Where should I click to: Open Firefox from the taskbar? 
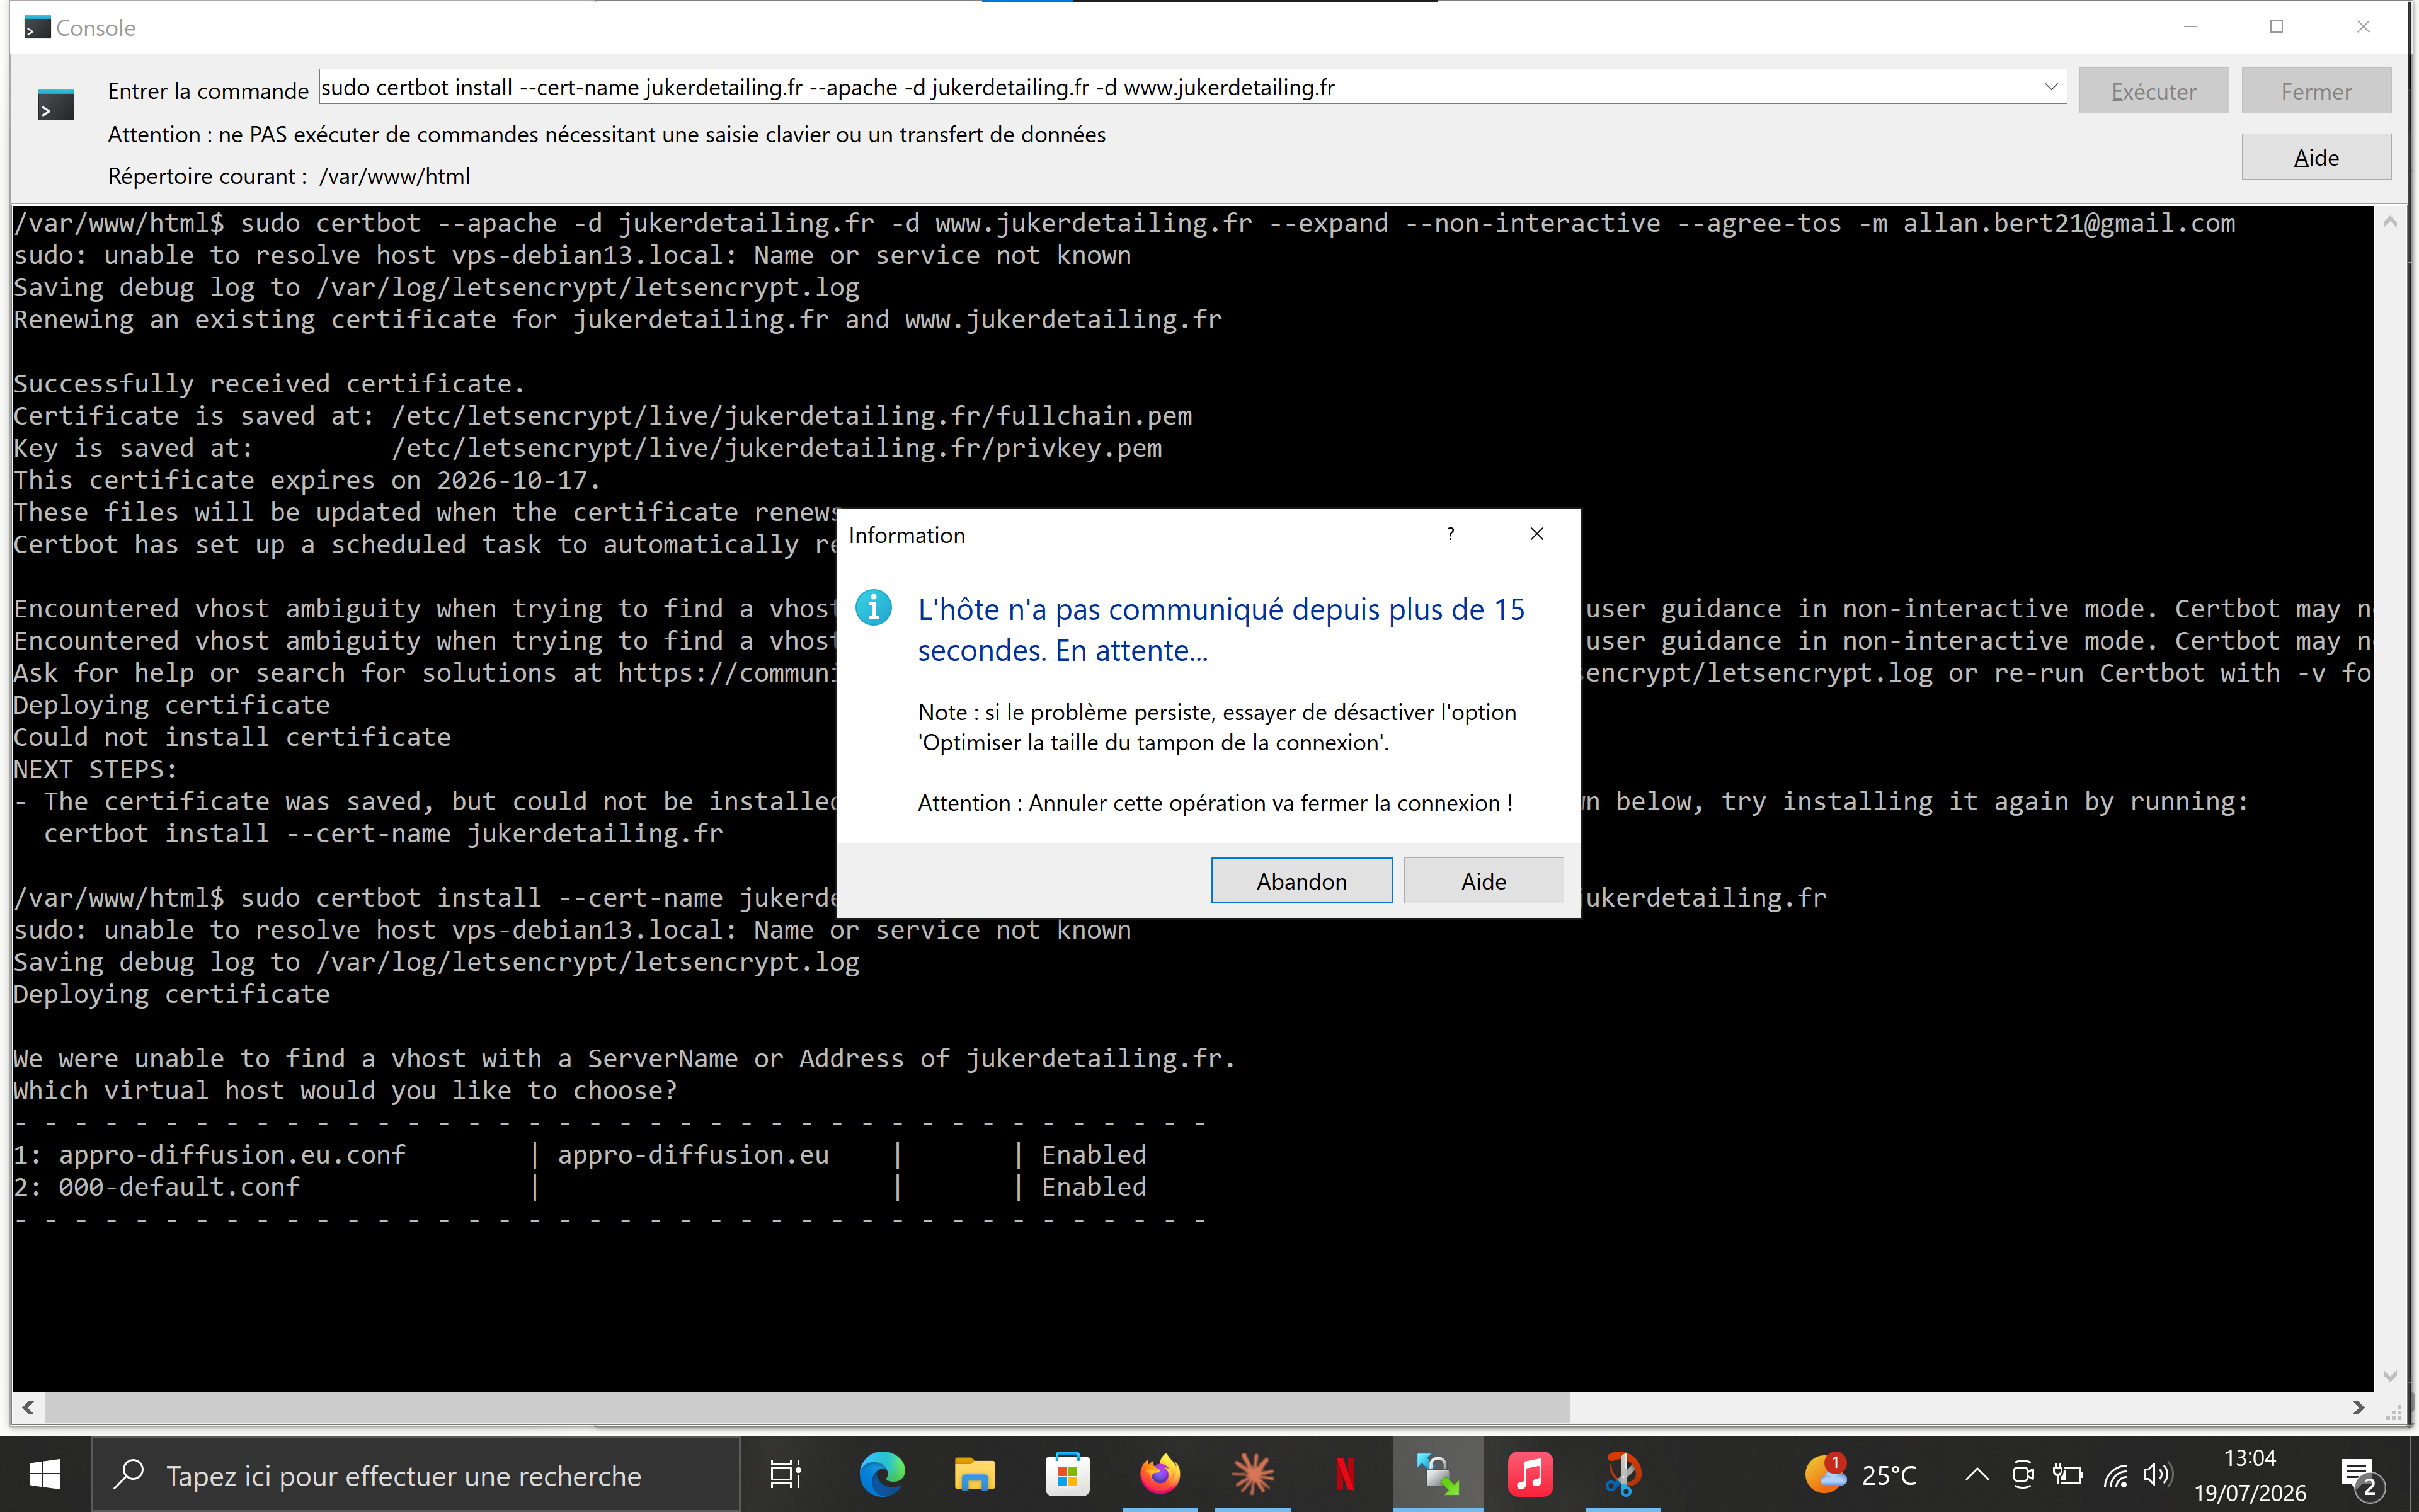[1160, 1474]
